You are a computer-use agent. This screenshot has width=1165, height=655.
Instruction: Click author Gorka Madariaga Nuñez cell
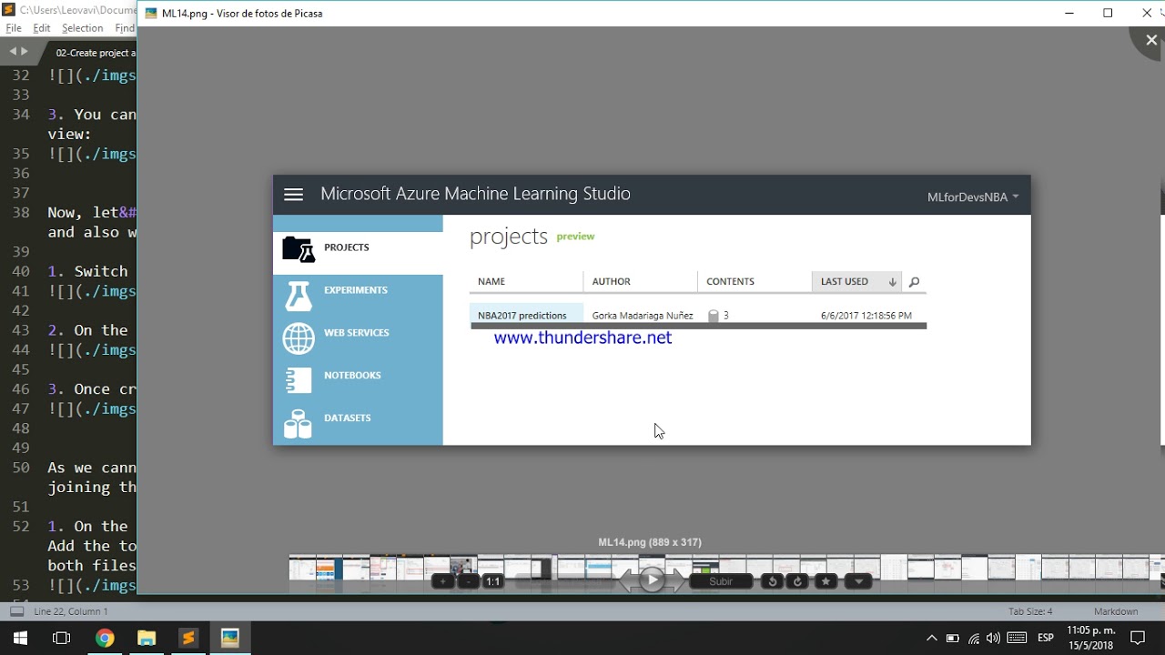[643, 316]
